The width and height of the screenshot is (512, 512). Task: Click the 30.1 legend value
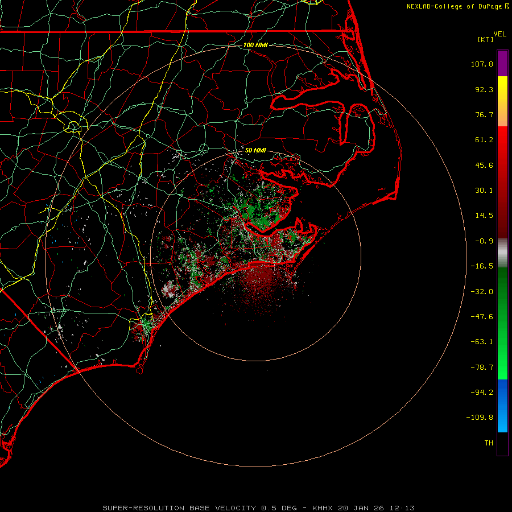pyautogui.click(x=484, y=191)
